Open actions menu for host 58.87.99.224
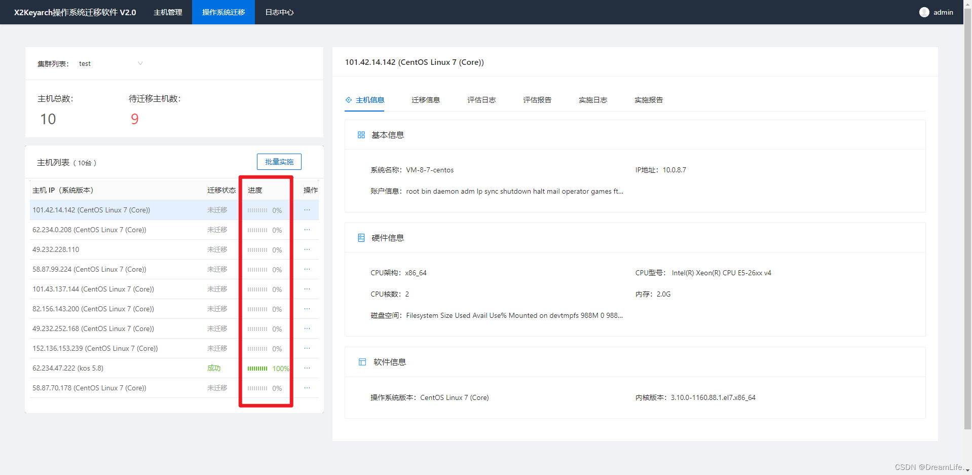 (x=307, y=269)
